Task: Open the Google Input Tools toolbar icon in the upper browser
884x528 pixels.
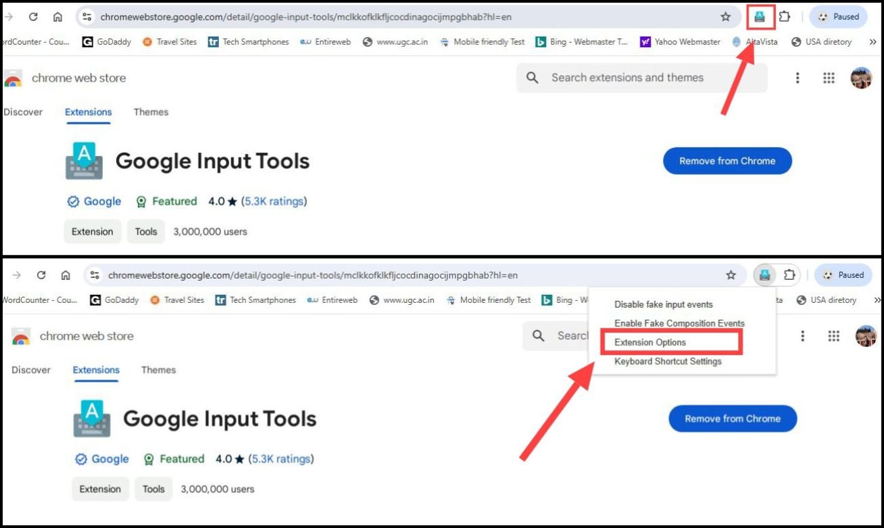Action: point(760,17)
